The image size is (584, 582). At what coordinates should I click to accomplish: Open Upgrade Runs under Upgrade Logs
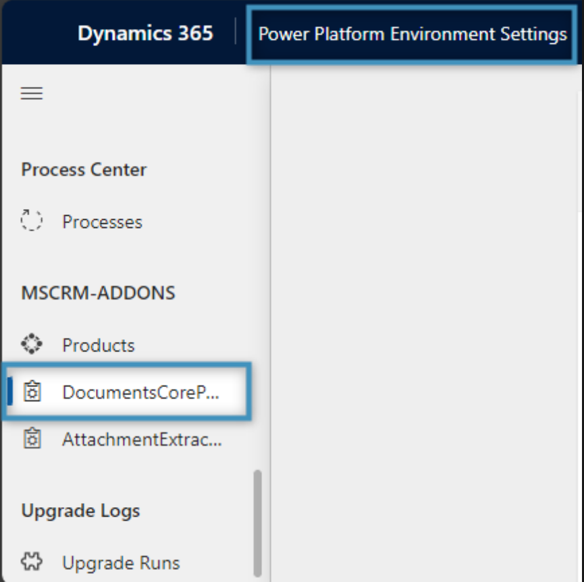tap(121, 562)
